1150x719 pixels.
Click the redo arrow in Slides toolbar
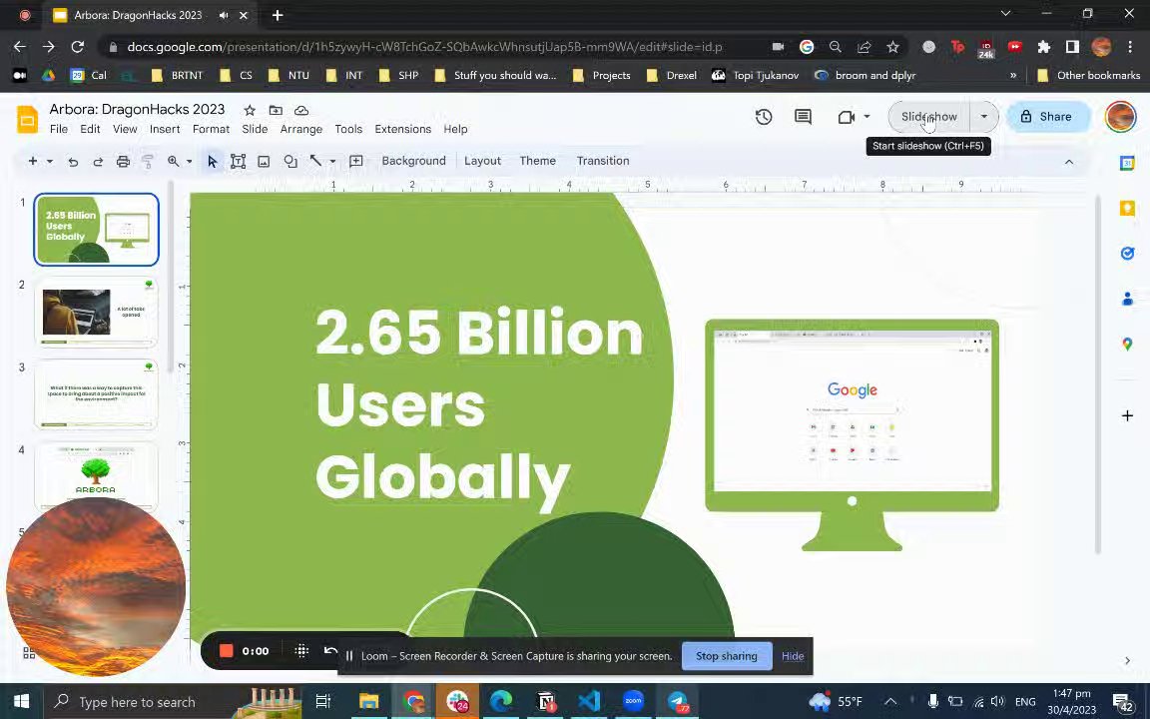(98, 162)
